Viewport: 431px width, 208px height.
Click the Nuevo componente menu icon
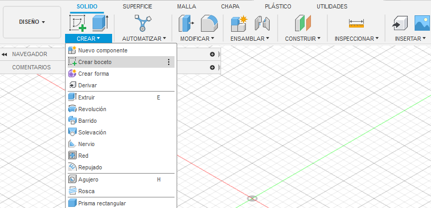72,50
